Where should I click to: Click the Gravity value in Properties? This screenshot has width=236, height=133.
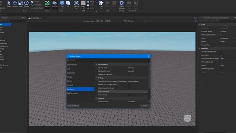tap(222, 65)
